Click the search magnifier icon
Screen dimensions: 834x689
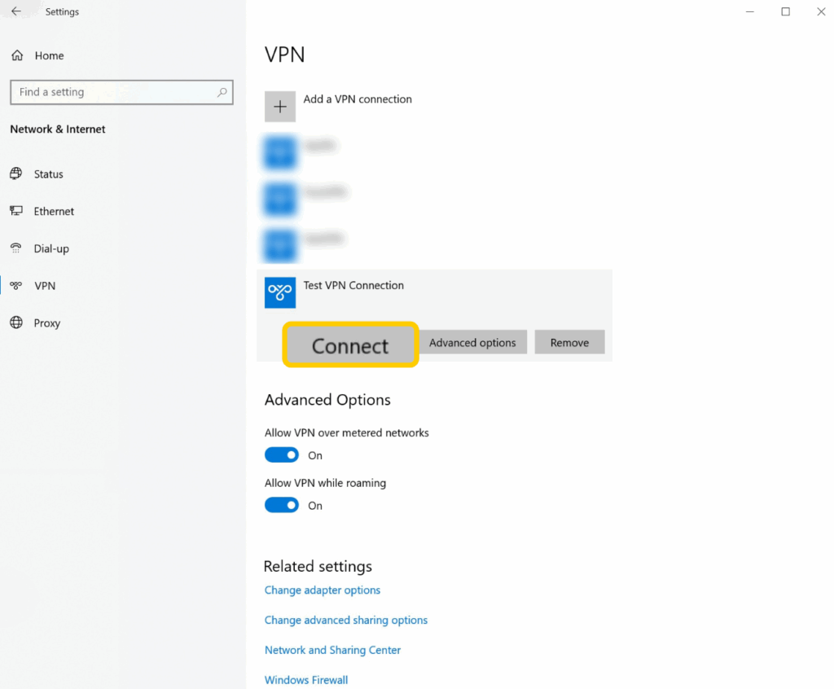[x=222, y=92]
